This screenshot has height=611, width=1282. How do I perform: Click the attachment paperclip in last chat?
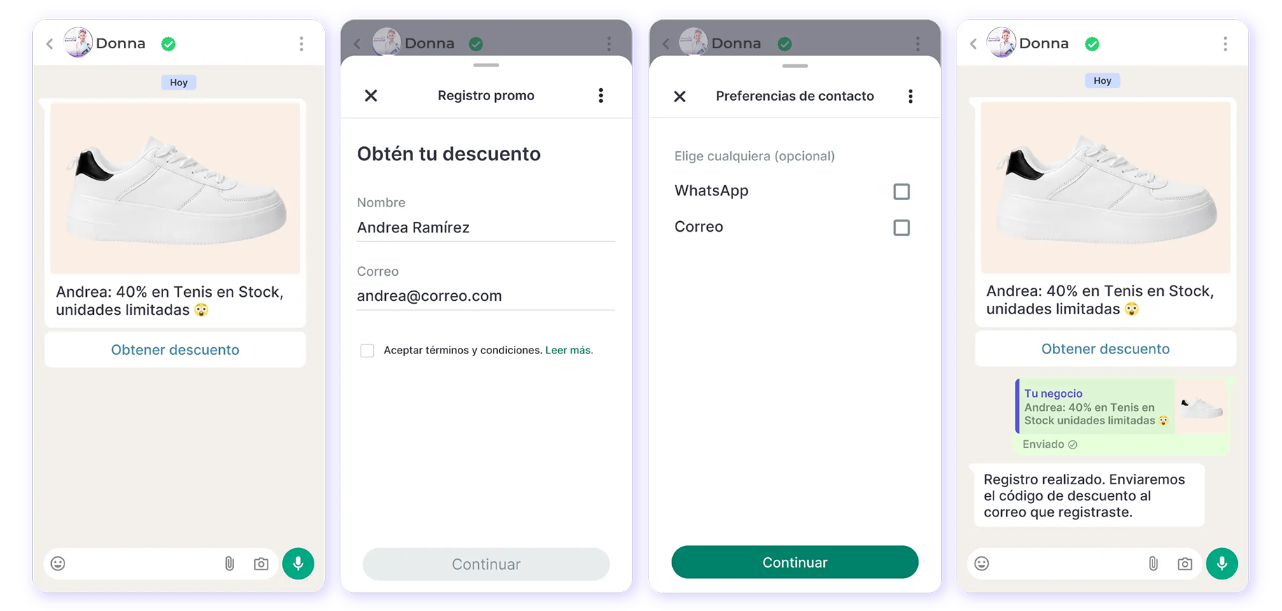pos(1153,563)
